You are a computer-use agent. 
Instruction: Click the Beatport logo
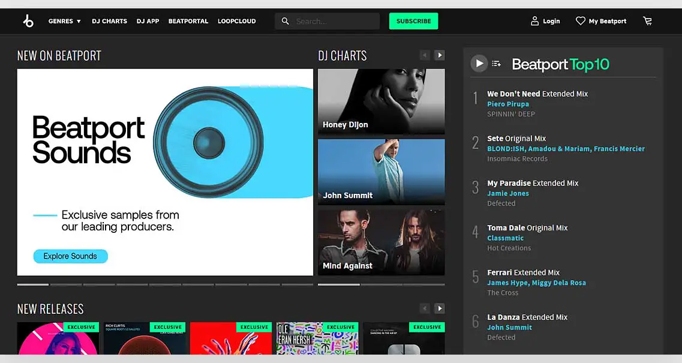pyautogui.click(x=28, y=20)
